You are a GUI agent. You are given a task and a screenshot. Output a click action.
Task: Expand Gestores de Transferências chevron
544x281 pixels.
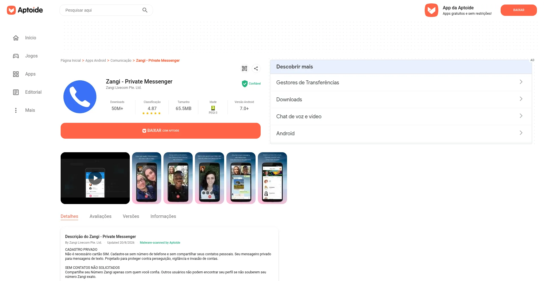[521, 82]
